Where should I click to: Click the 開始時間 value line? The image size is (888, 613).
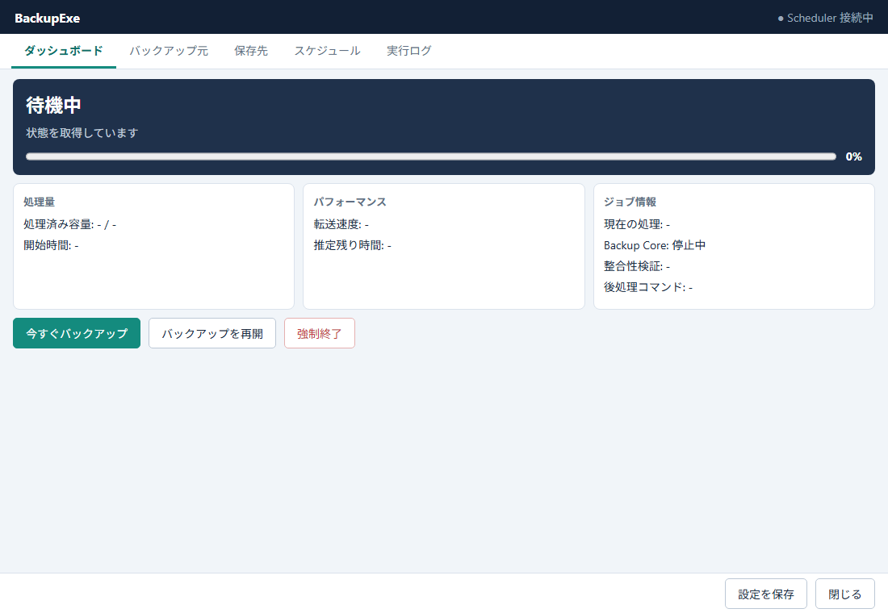click(x=51, y=246)
